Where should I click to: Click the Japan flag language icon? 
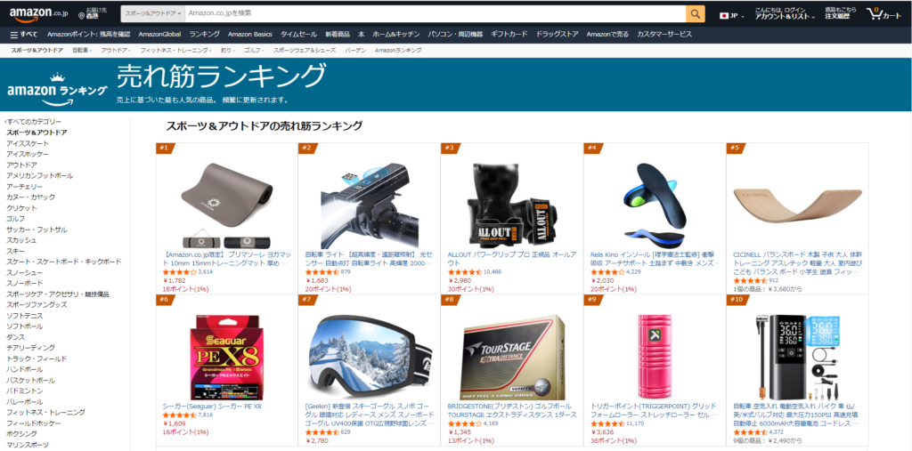pos(725,16)
